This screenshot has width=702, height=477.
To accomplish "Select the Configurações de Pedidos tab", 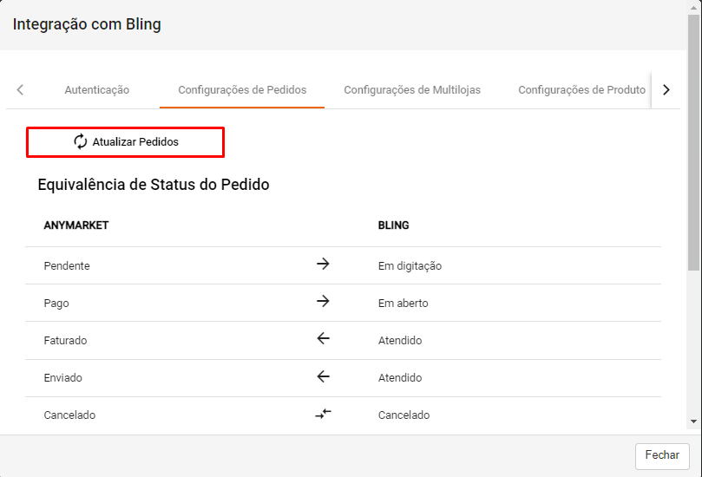I will (242, 90).
